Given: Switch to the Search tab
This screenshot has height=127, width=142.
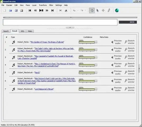Looking at the screenshot, I should (x=6, y=31).
